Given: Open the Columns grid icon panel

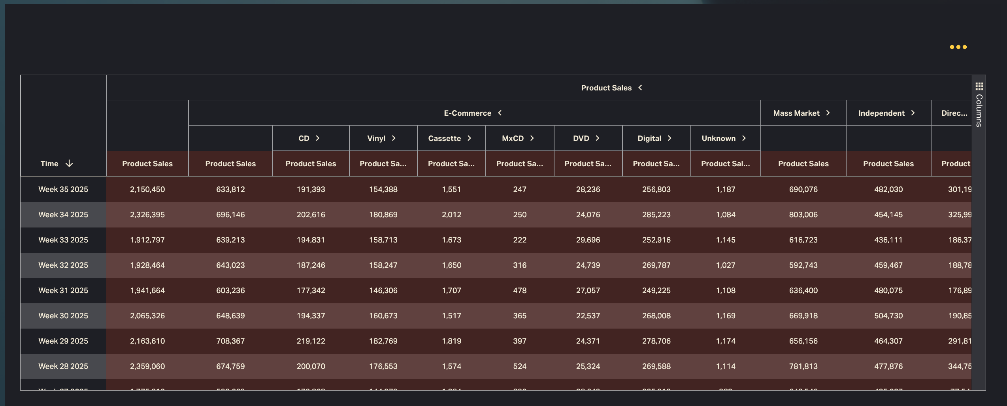Looking at the screenshot, I should tap(979, 86).
